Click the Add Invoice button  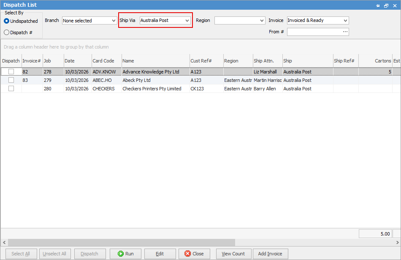[270, 254]
